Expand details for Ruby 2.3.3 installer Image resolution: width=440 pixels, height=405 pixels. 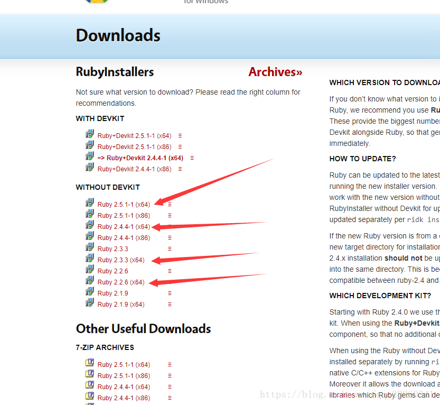[x=170, y=249]
